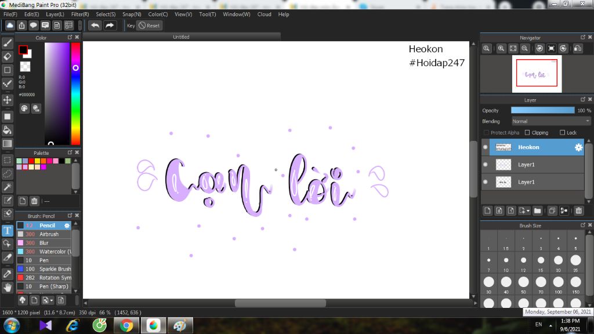Select the Eraser tool
The width and height of the screenshot is (594, 334).
pyautogui.click(x=7, y=57)
